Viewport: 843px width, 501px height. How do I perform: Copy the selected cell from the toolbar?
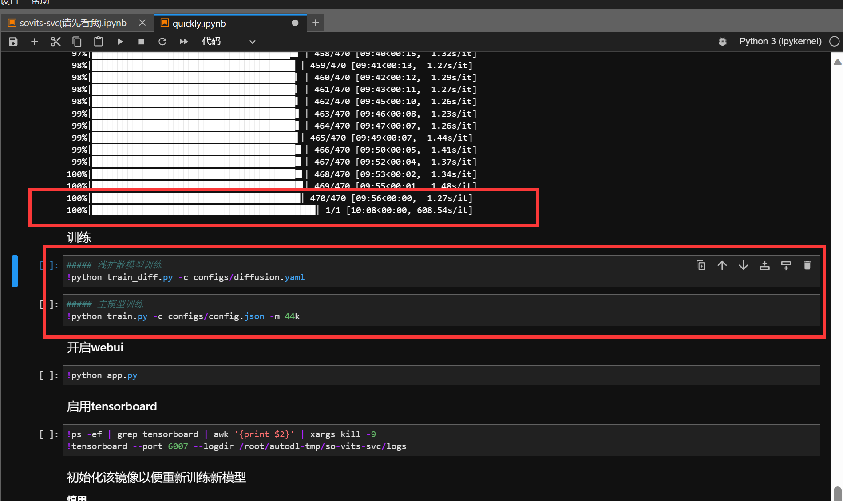coord(77,42)
